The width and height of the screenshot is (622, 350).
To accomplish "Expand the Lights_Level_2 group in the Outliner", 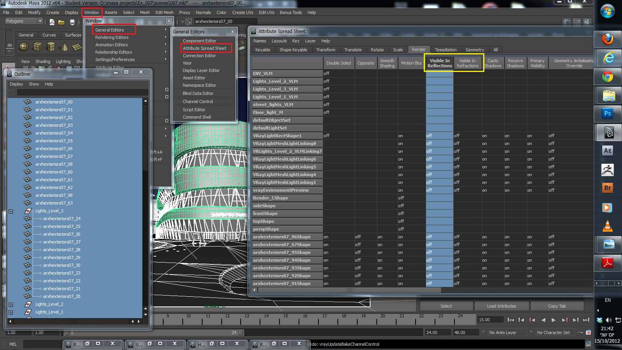I will [11, 304].
